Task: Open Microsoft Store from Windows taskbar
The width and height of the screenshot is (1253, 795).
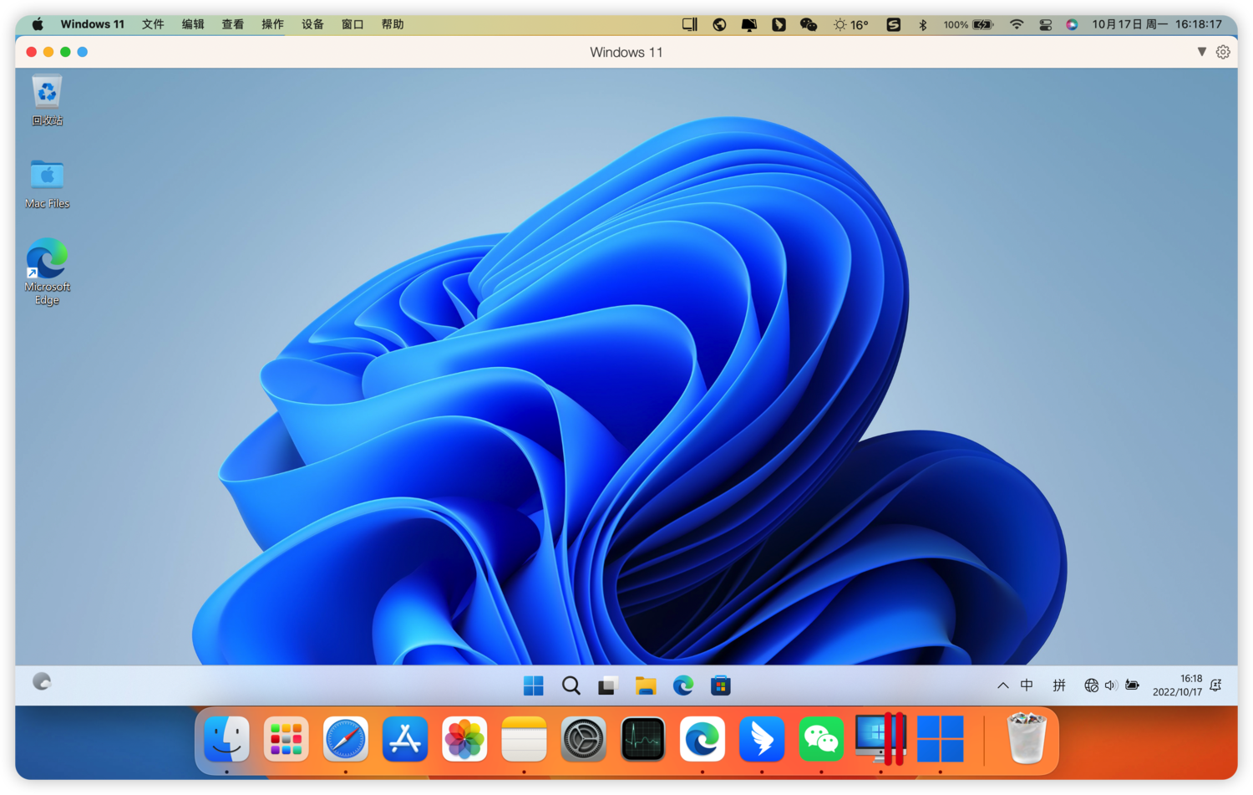Action: click(720, 685)
